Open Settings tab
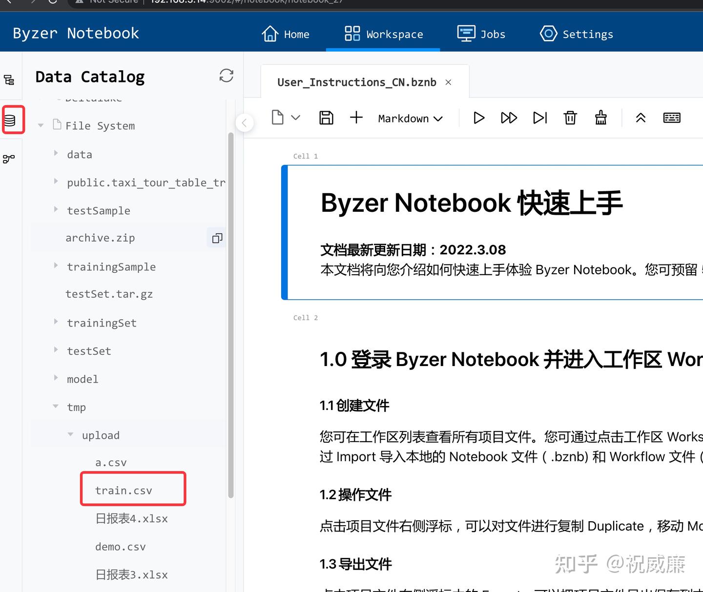Screen dimensions: 703x592 (577, 34)
